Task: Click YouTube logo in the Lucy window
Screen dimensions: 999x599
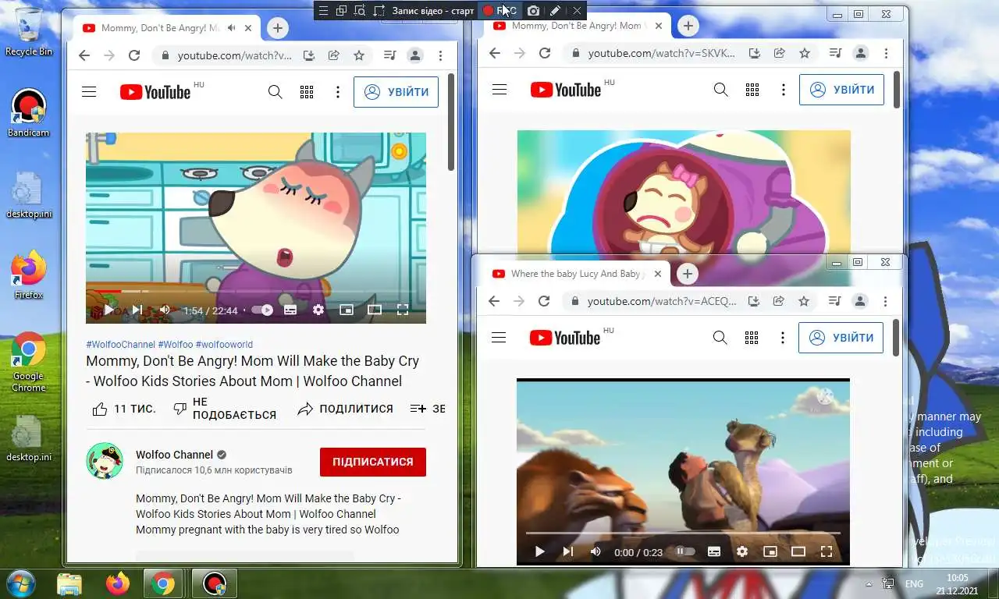Action: [565, 338]
